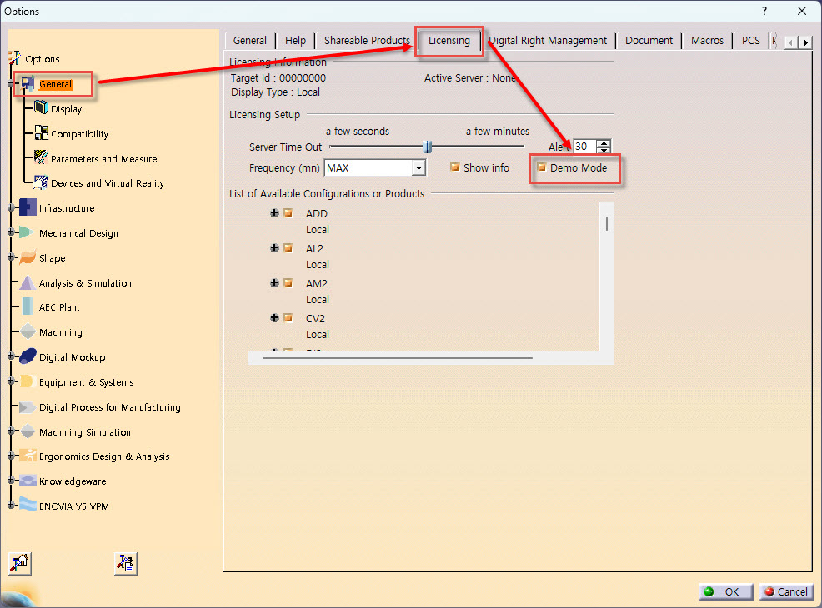Image resolution: width=822 pixels, height=608 pixels.
Task: Switch to the General tab
Action: [250, 41]
